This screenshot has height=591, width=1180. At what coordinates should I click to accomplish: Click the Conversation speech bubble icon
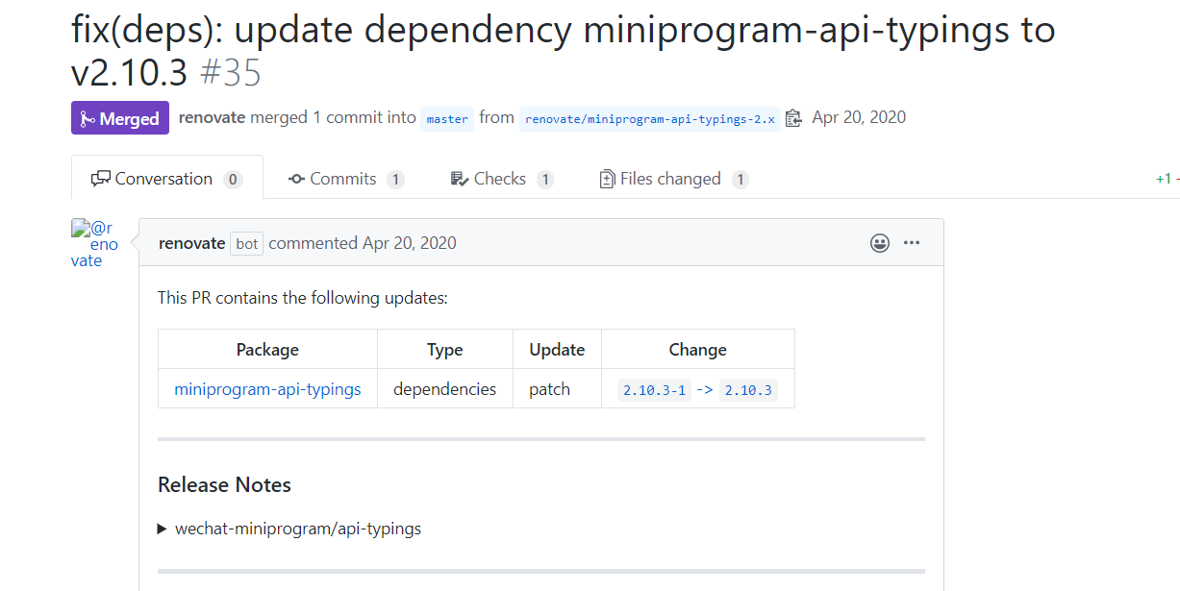pos(102,178)
